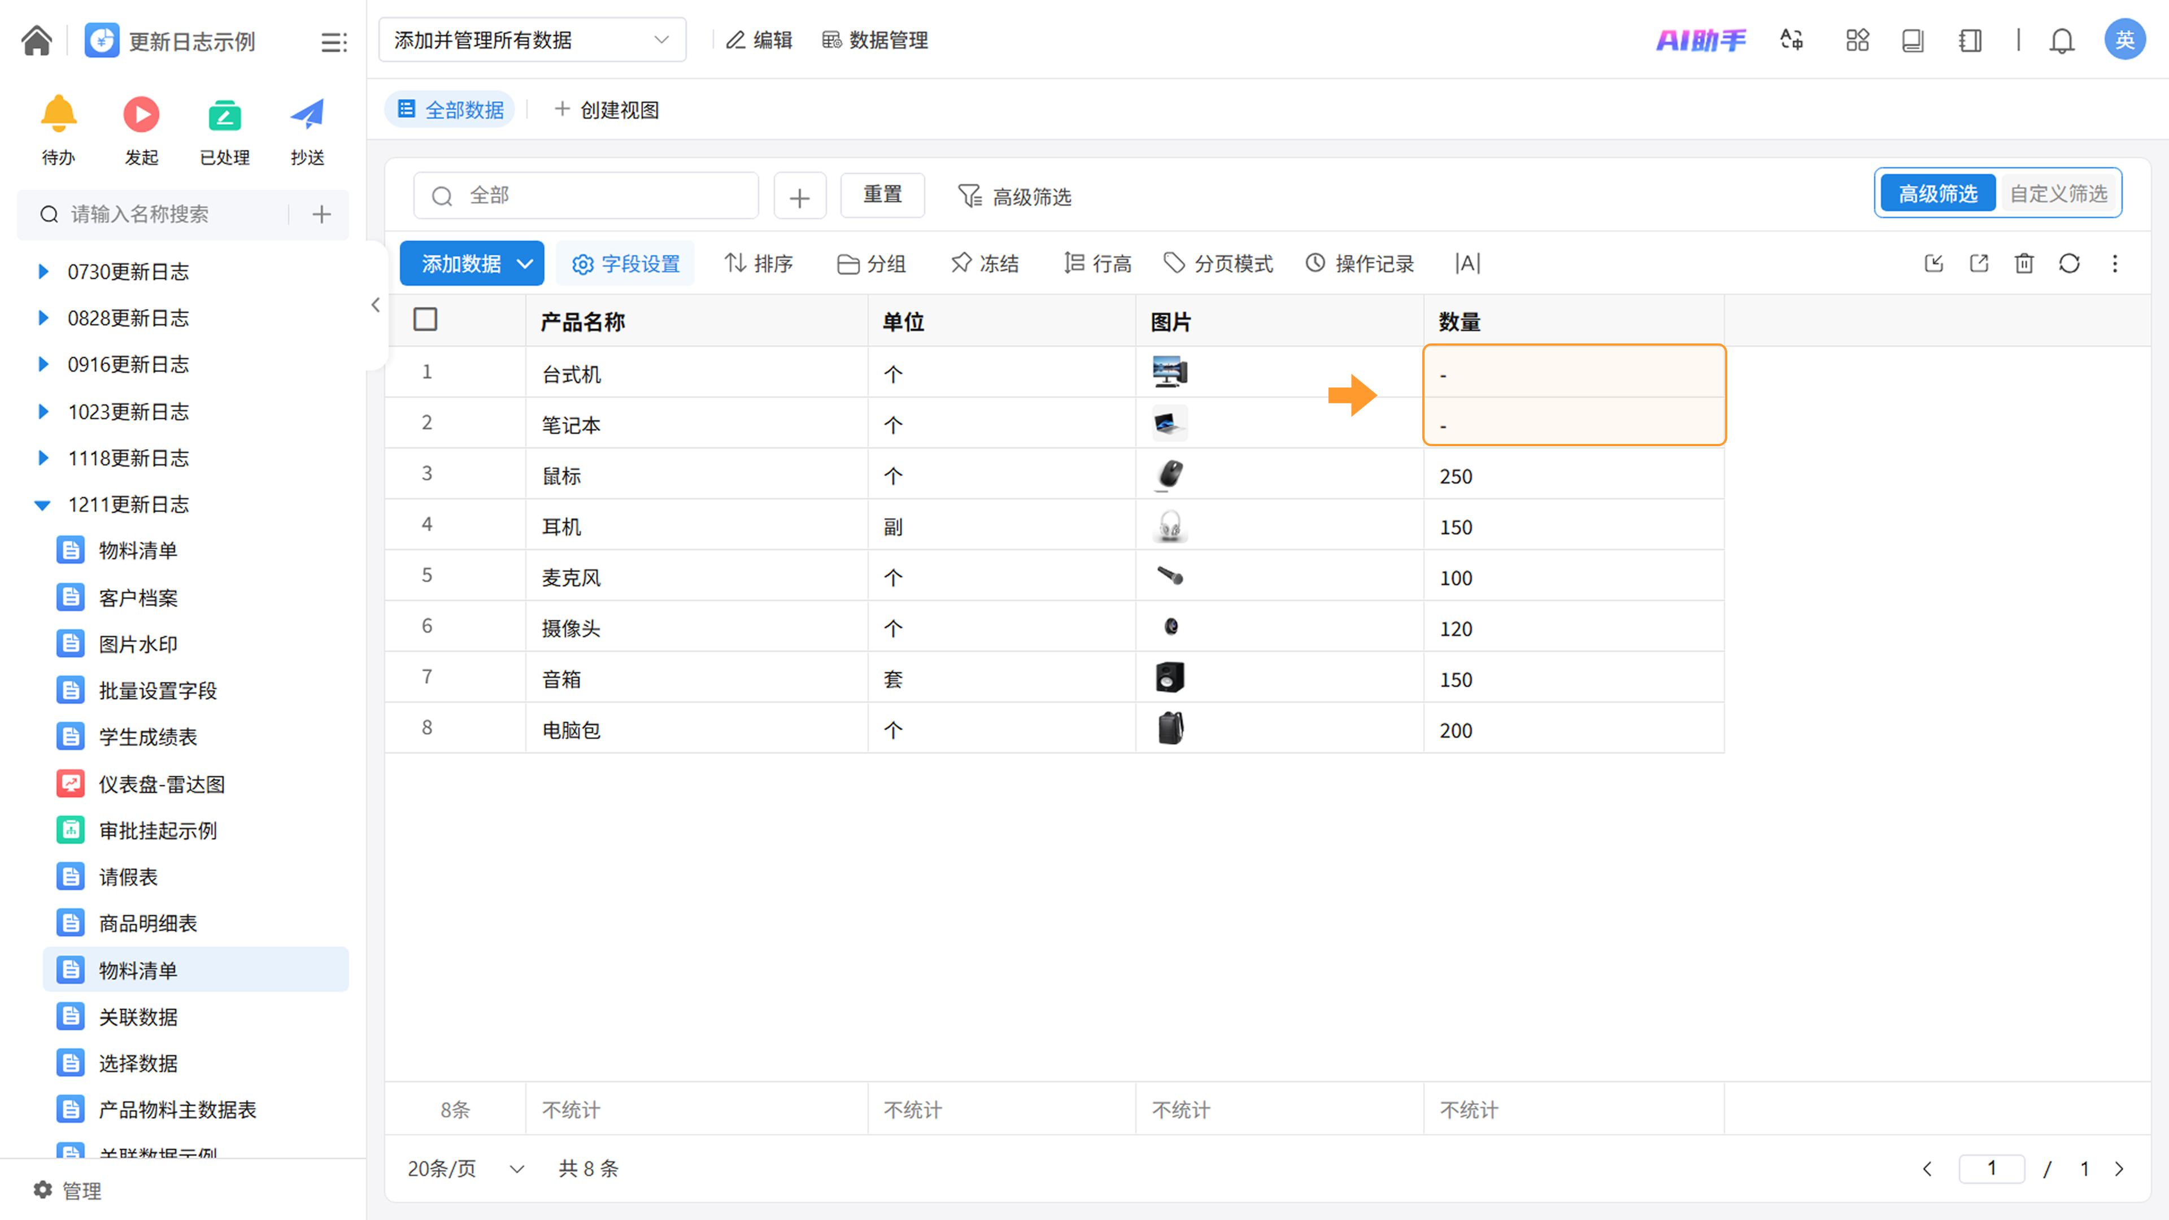Switch to 自定义筛选 mode
Image resolution: width=2169 pixels, height=1220 pixels.
tap(2058, 194)
